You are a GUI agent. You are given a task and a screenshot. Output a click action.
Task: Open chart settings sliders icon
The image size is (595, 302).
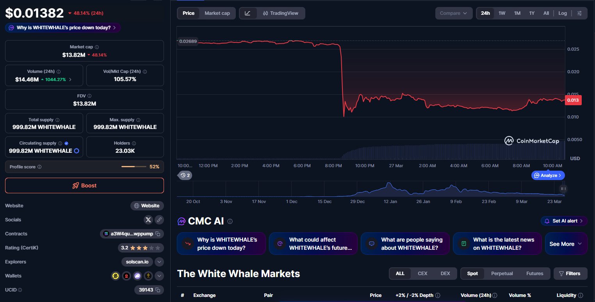(x=580, y=13)
